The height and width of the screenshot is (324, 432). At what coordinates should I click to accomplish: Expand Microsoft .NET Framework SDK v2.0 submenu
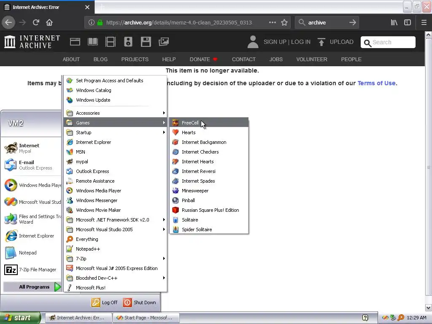tap(116, 220)
